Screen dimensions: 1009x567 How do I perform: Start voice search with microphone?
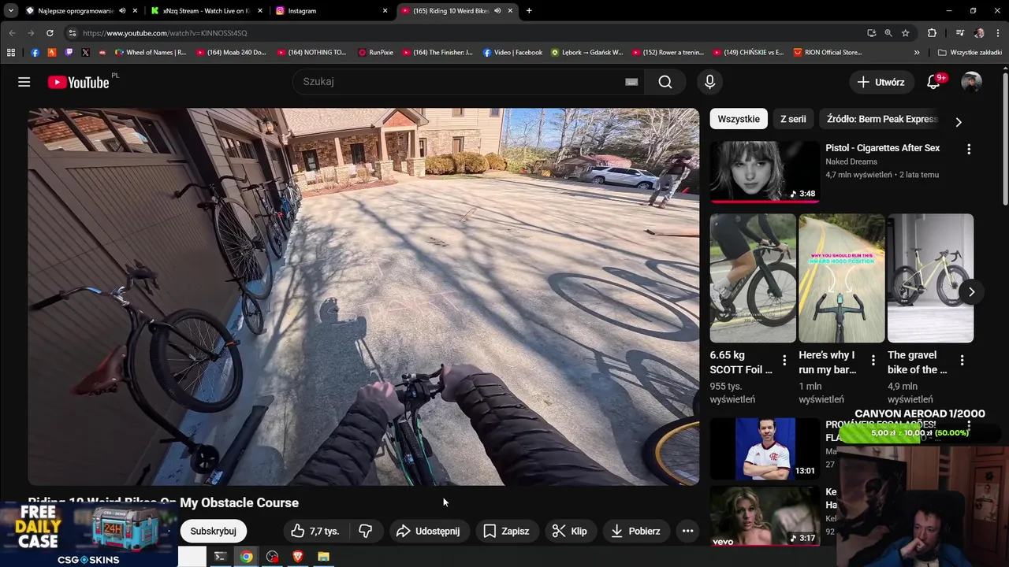[x=709, y=82]
